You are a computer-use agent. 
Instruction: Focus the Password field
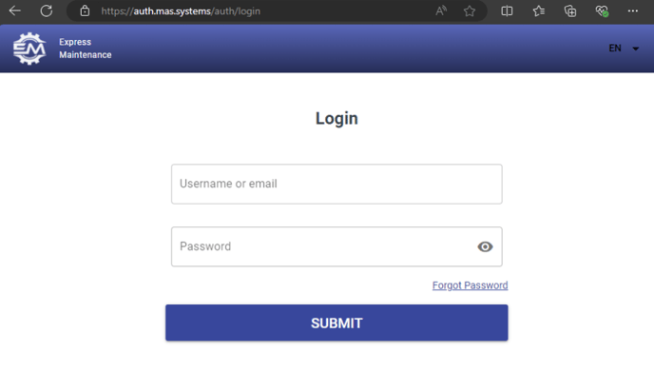(337, 246)
